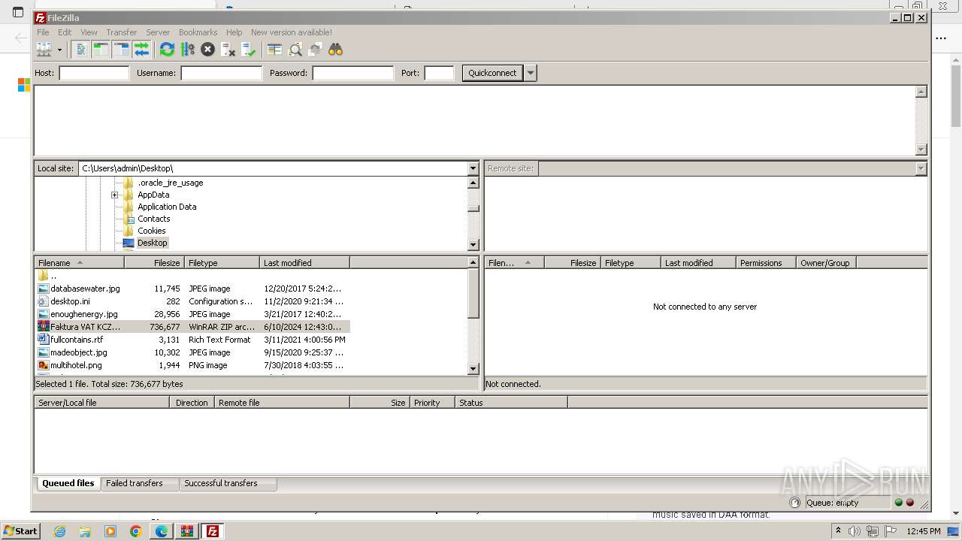Select the Application Data folder
Image resolution: width=962 pixels, height=541 pixels.
tap(166, 207)
